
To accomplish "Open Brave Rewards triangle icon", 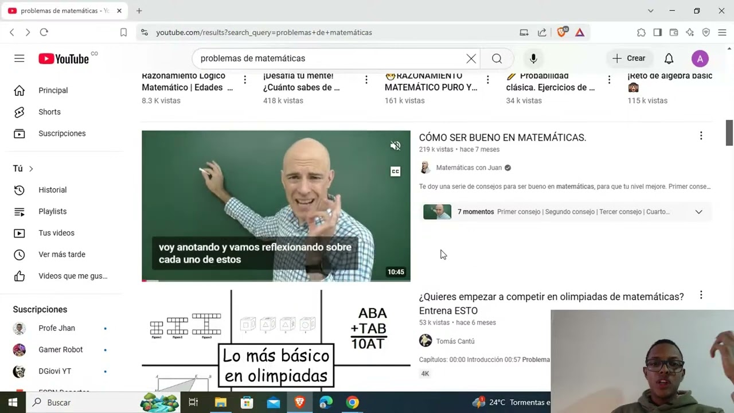I will click(x=580, y=33).
